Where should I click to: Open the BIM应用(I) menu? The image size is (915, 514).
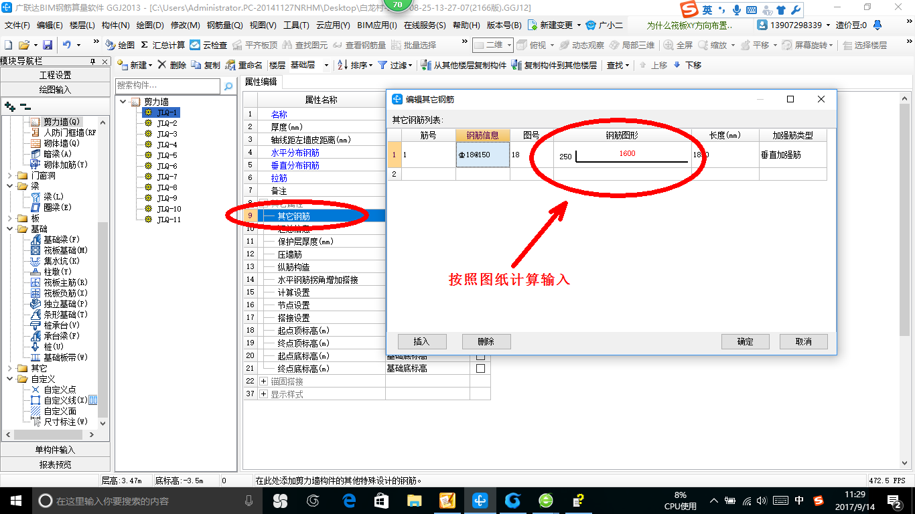377,25
